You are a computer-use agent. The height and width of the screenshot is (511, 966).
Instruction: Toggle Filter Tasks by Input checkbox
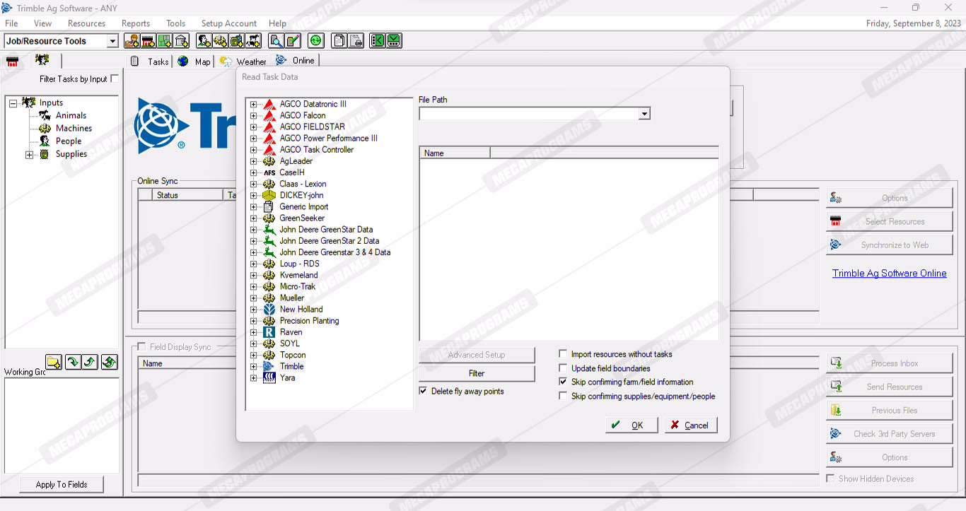[115, 79]
